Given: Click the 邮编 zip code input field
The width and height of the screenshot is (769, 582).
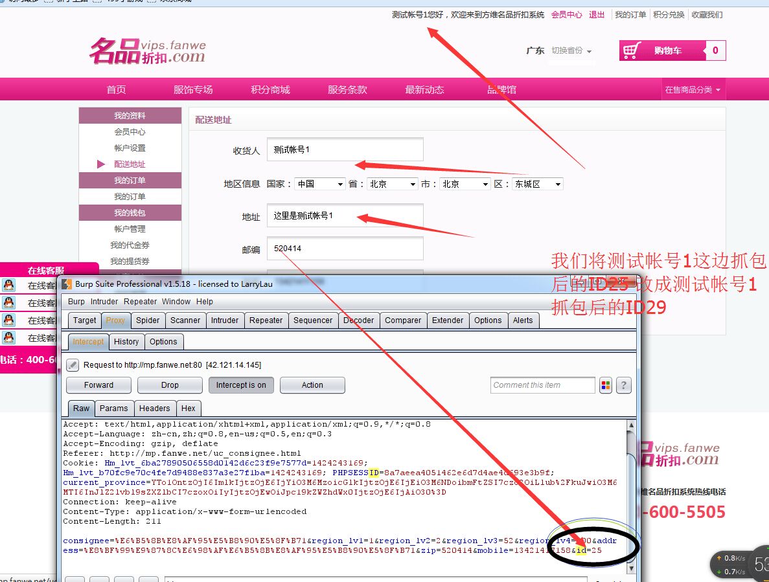Looking at the screenshot, I should (345, 249).
